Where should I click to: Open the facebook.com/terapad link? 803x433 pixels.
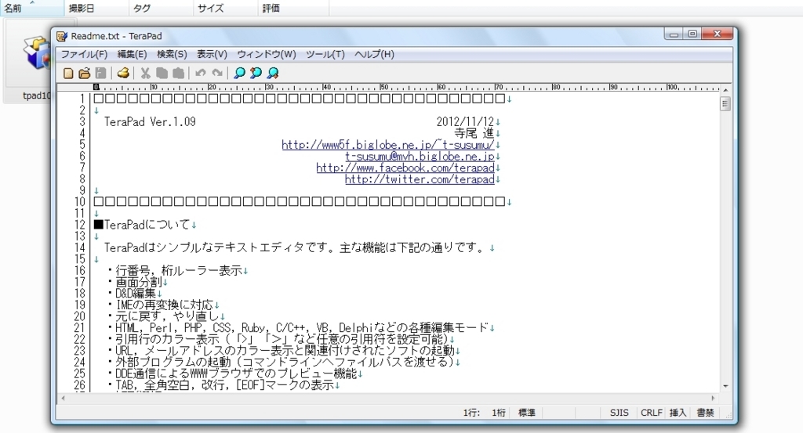[x=405, y=168]
